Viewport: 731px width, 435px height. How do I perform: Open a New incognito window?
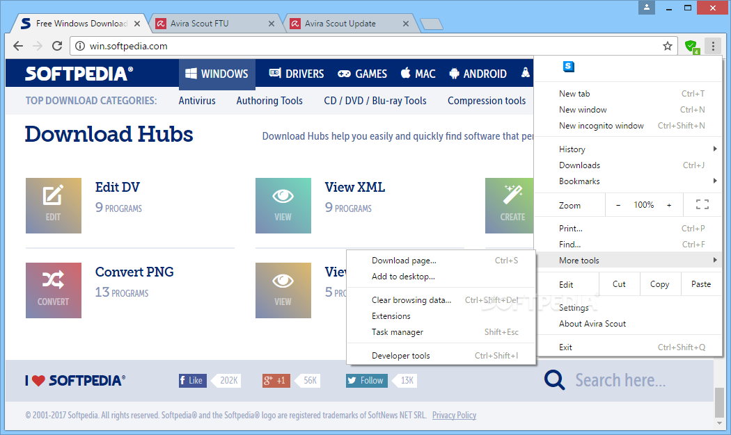pos(627,126)
